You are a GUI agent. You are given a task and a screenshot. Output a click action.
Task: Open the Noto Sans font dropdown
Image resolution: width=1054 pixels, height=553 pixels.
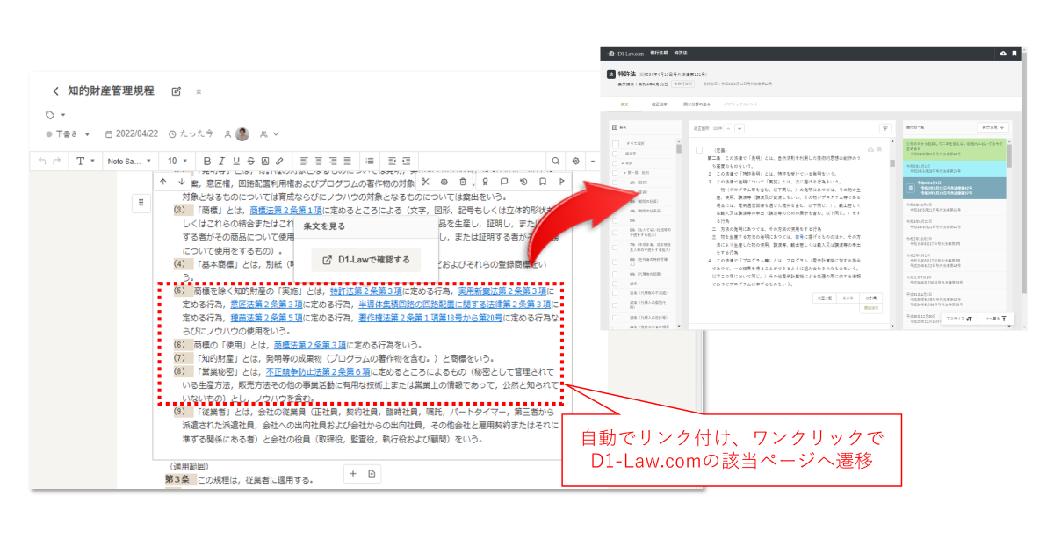tap(130, 162)
